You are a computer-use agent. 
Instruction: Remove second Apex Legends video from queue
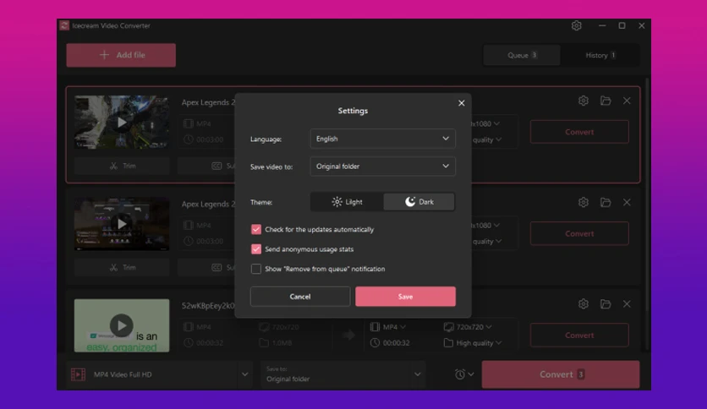coord(627,202)
